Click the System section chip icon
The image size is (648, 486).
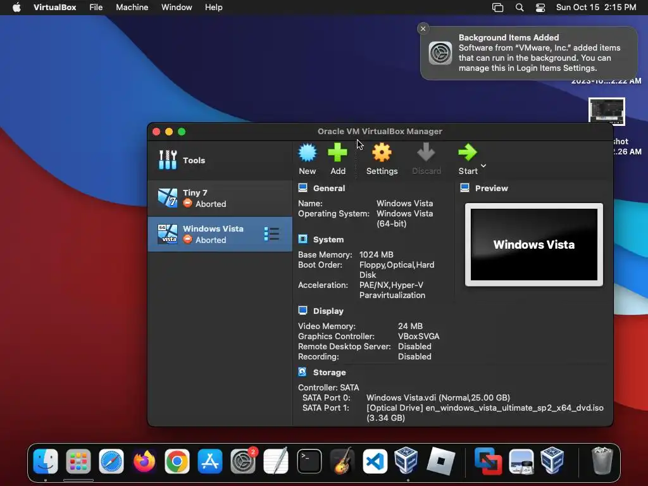click(x=302, y=239)
